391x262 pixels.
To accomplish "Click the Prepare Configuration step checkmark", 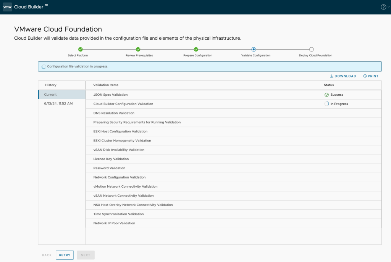I will (196, 49).
